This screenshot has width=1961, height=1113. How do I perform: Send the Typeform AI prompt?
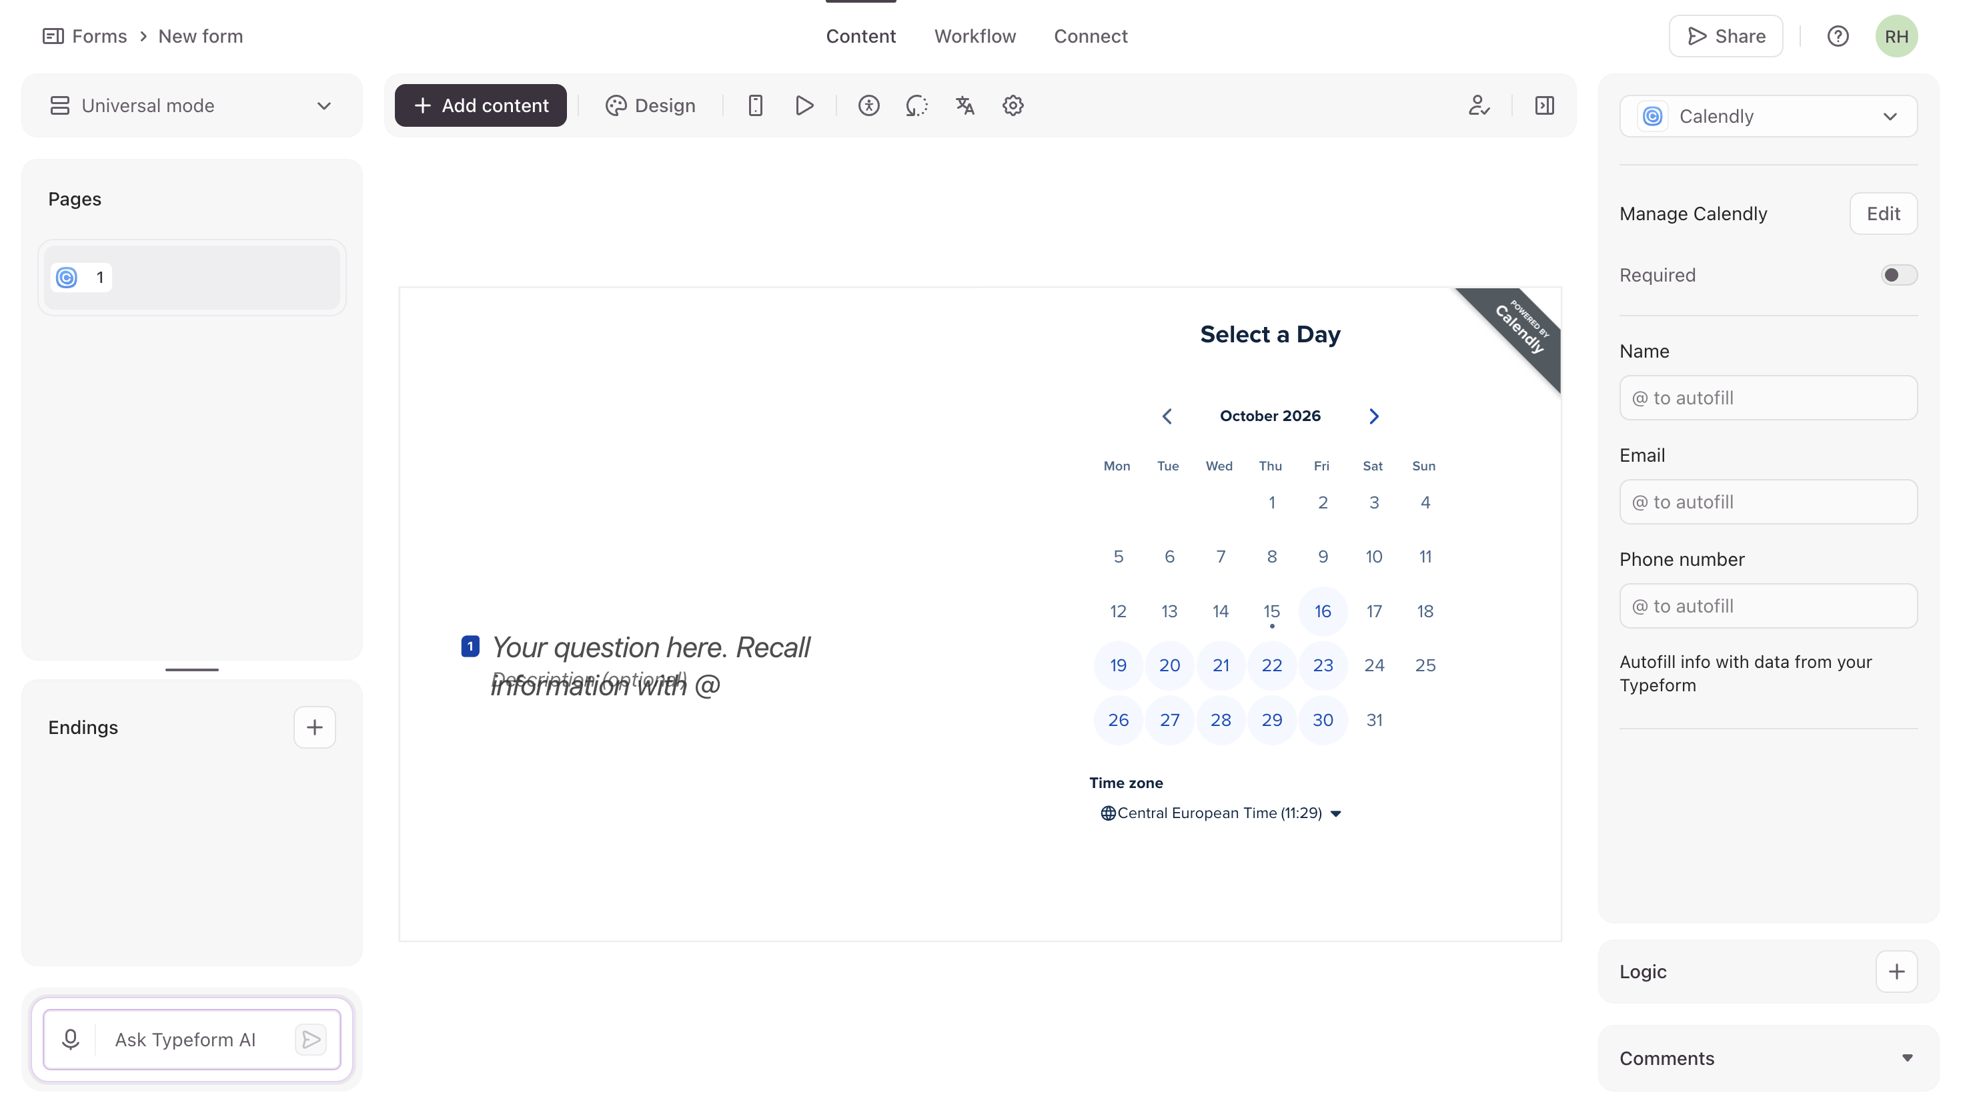point(311,1039)
